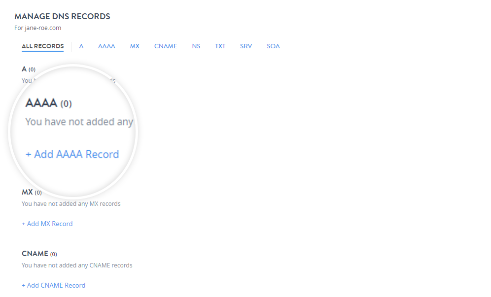Click the 'You have not added any CNAME records' message
Viewport: 491px width, 297px height.
[x=77, y=265]
